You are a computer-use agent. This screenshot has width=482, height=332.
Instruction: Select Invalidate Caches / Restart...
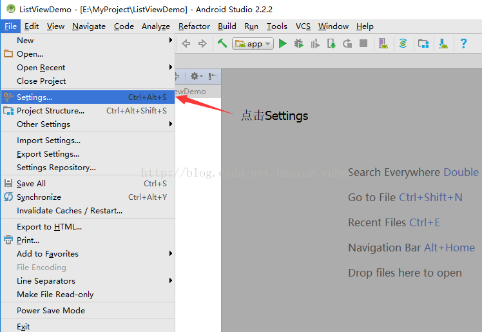[88, 211]
